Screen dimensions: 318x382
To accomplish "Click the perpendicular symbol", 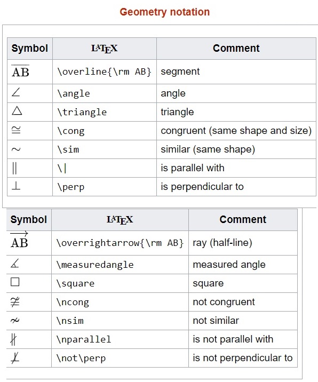I will tap(16, 186).
